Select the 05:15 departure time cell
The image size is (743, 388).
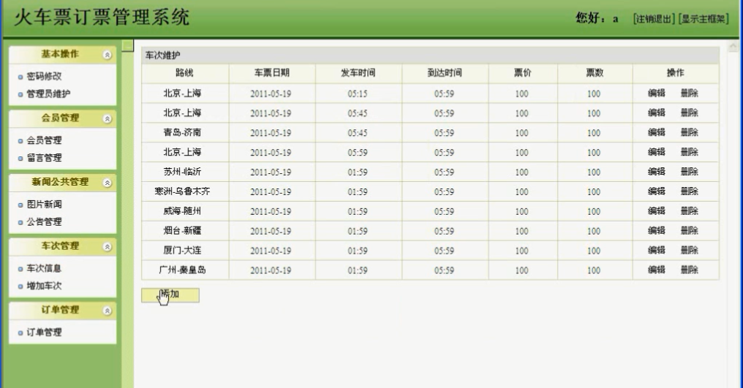358,94
